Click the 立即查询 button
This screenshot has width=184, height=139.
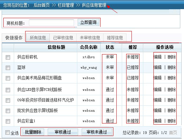(x=88, y=22)
